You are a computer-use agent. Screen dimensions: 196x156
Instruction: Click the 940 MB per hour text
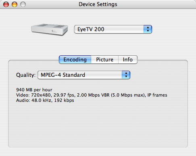[x=34, y=90]
